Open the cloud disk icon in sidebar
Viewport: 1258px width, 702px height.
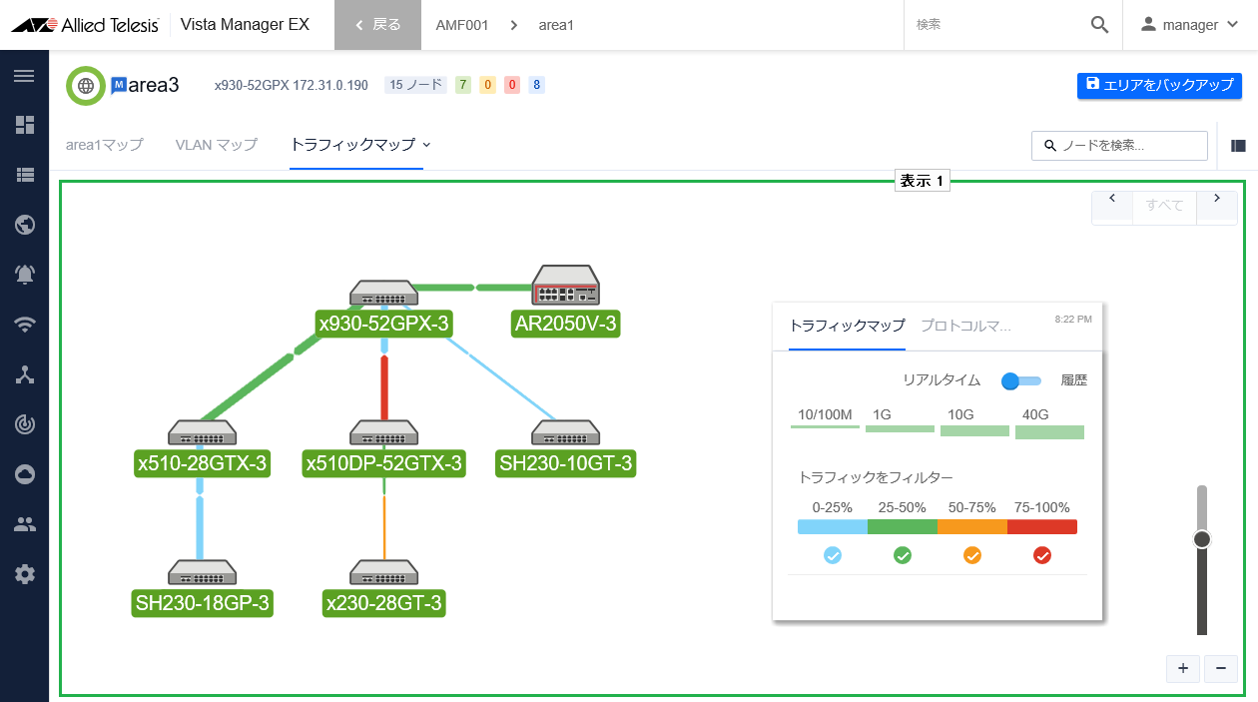point(24,474)
